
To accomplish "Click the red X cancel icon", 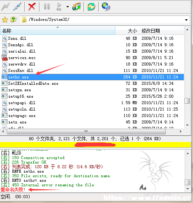I will pos(32,6).
